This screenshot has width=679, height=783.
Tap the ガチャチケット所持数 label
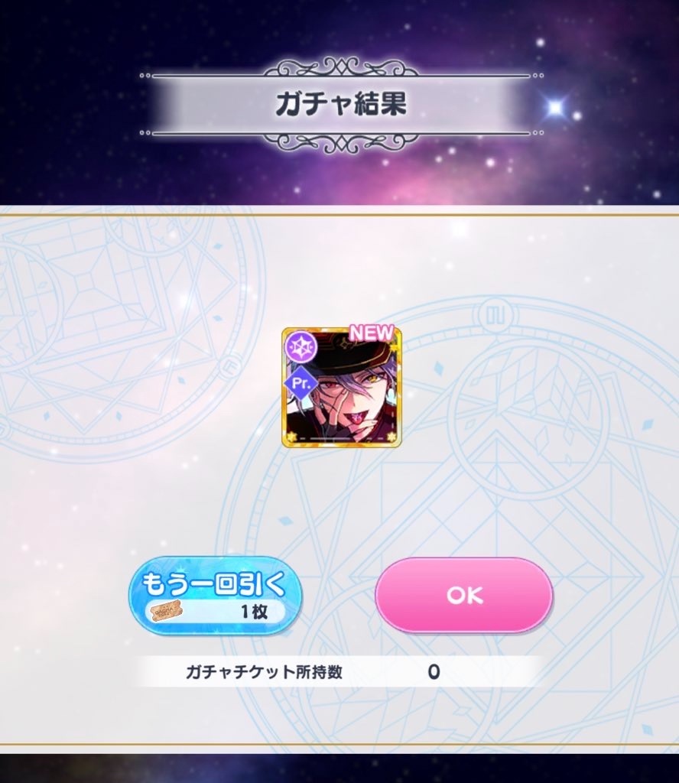[x=264, y=672]
